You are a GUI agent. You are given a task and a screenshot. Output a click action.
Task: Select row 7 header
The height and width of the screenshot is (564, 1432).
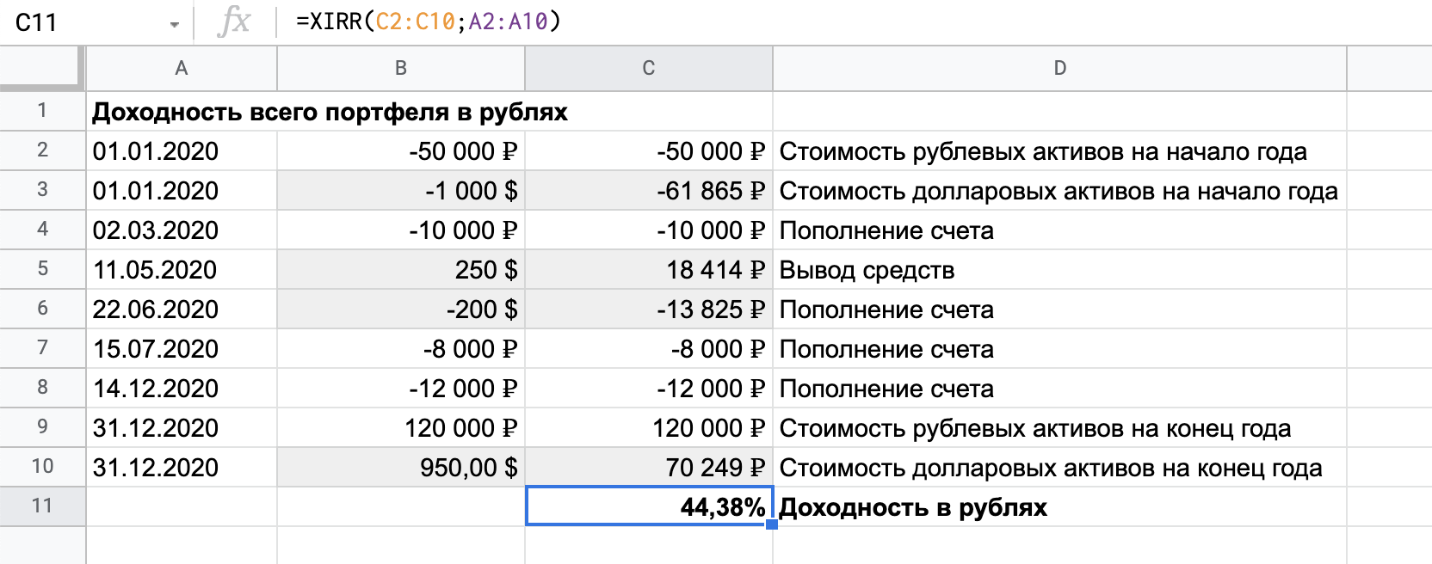click(42, 348)
